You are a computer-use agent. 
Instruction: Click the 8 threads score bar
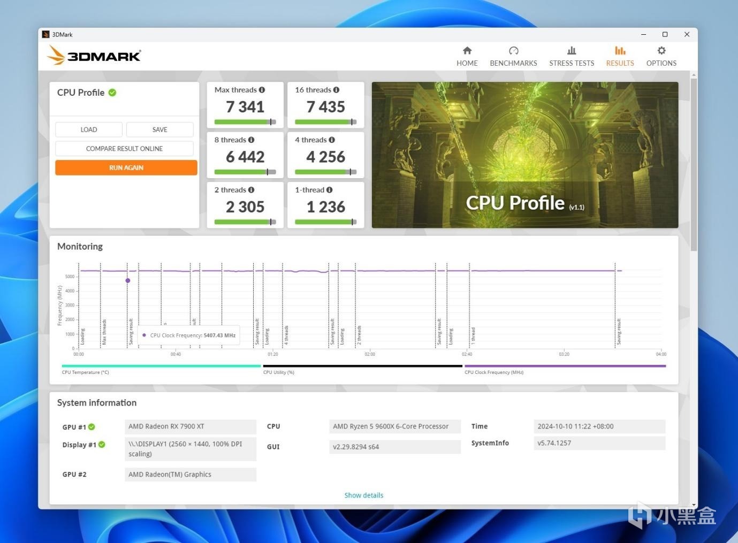tap(245, 172)
